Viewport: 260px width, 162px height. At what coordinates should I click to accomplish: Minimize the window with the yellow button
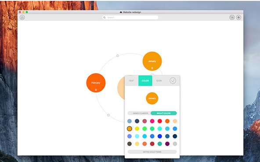pyautogui.click(x=23, y=12)
